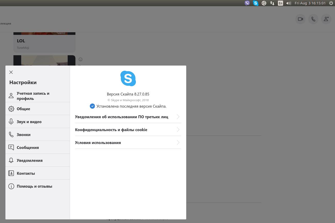
Task: Click the Skype icon in the system tray
Action: tap(256, 3)
